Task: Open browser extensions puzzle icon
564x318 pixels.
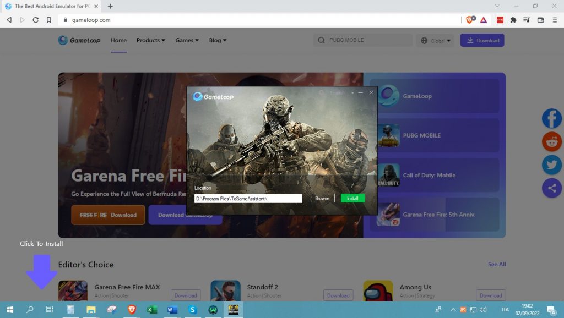Action: pyautogui.click(x=513, y=20)
